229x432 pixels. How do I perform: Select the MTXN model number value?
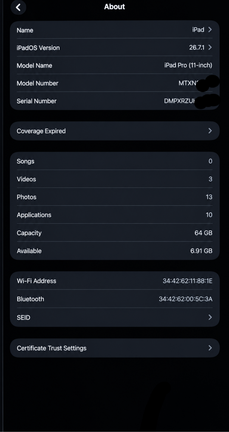[188, 83]
